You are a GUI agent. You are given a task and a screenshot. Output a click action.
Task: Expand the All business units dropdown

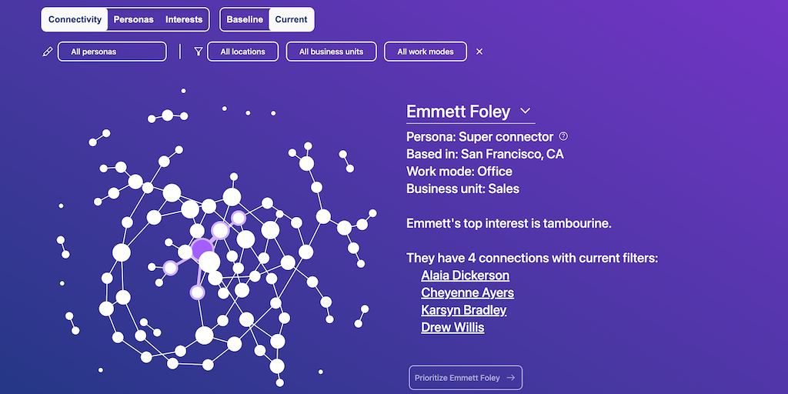(331, 52)
